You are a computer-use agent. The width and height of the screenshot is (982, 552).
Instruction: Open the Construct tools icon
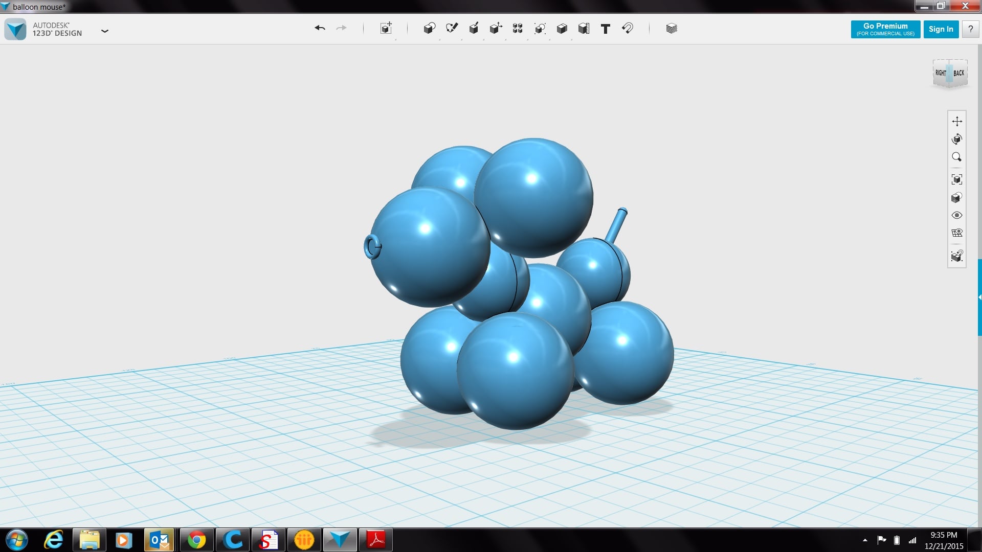tap(474, 28)
